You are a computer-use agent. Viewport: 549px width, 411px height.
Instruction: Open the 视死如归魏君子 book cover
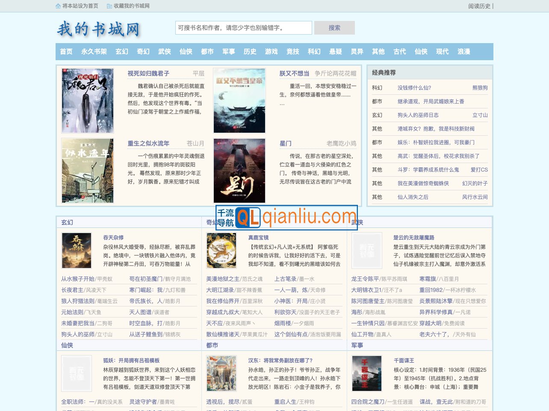(88, 101)
